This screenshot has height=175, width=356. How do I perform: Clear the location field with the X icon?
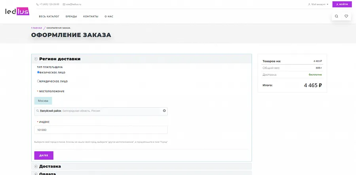coord(165,111)
